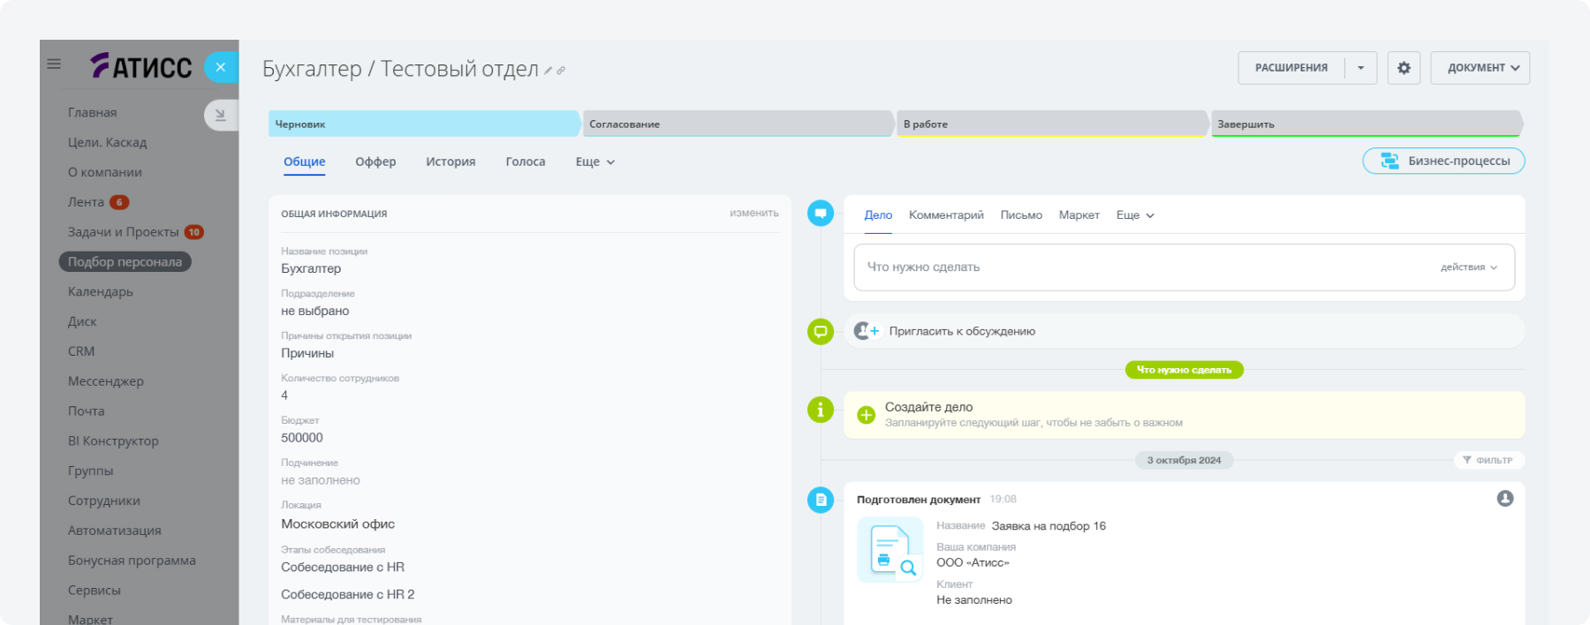The width and height of the screenshot is (1590, 625).
Task: Click Создайте дело
Action: (928, 407)
